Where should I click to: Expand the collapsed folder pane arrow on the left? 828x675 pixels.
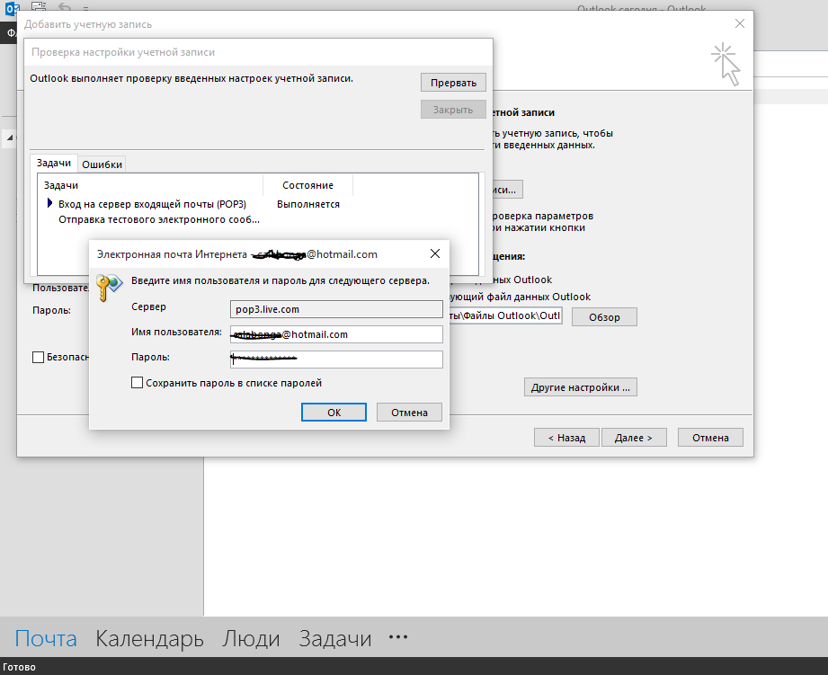click(x=10, y=138)
